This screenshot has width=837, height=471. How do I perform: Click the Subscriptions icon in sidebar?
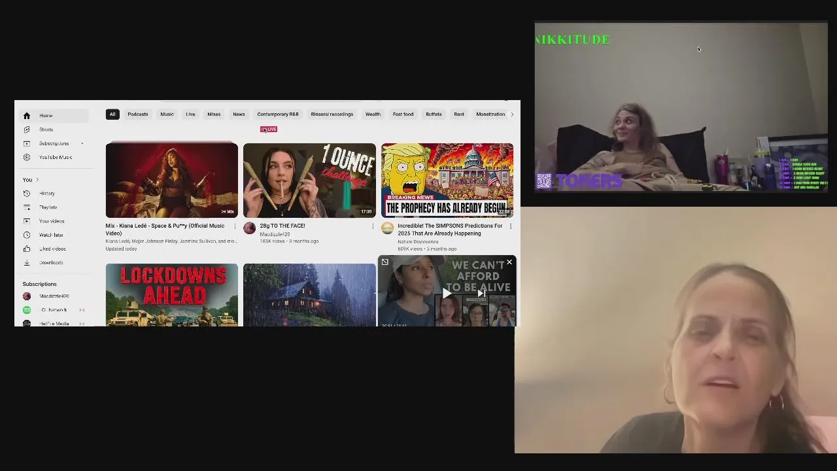click(x=27, y=143)
